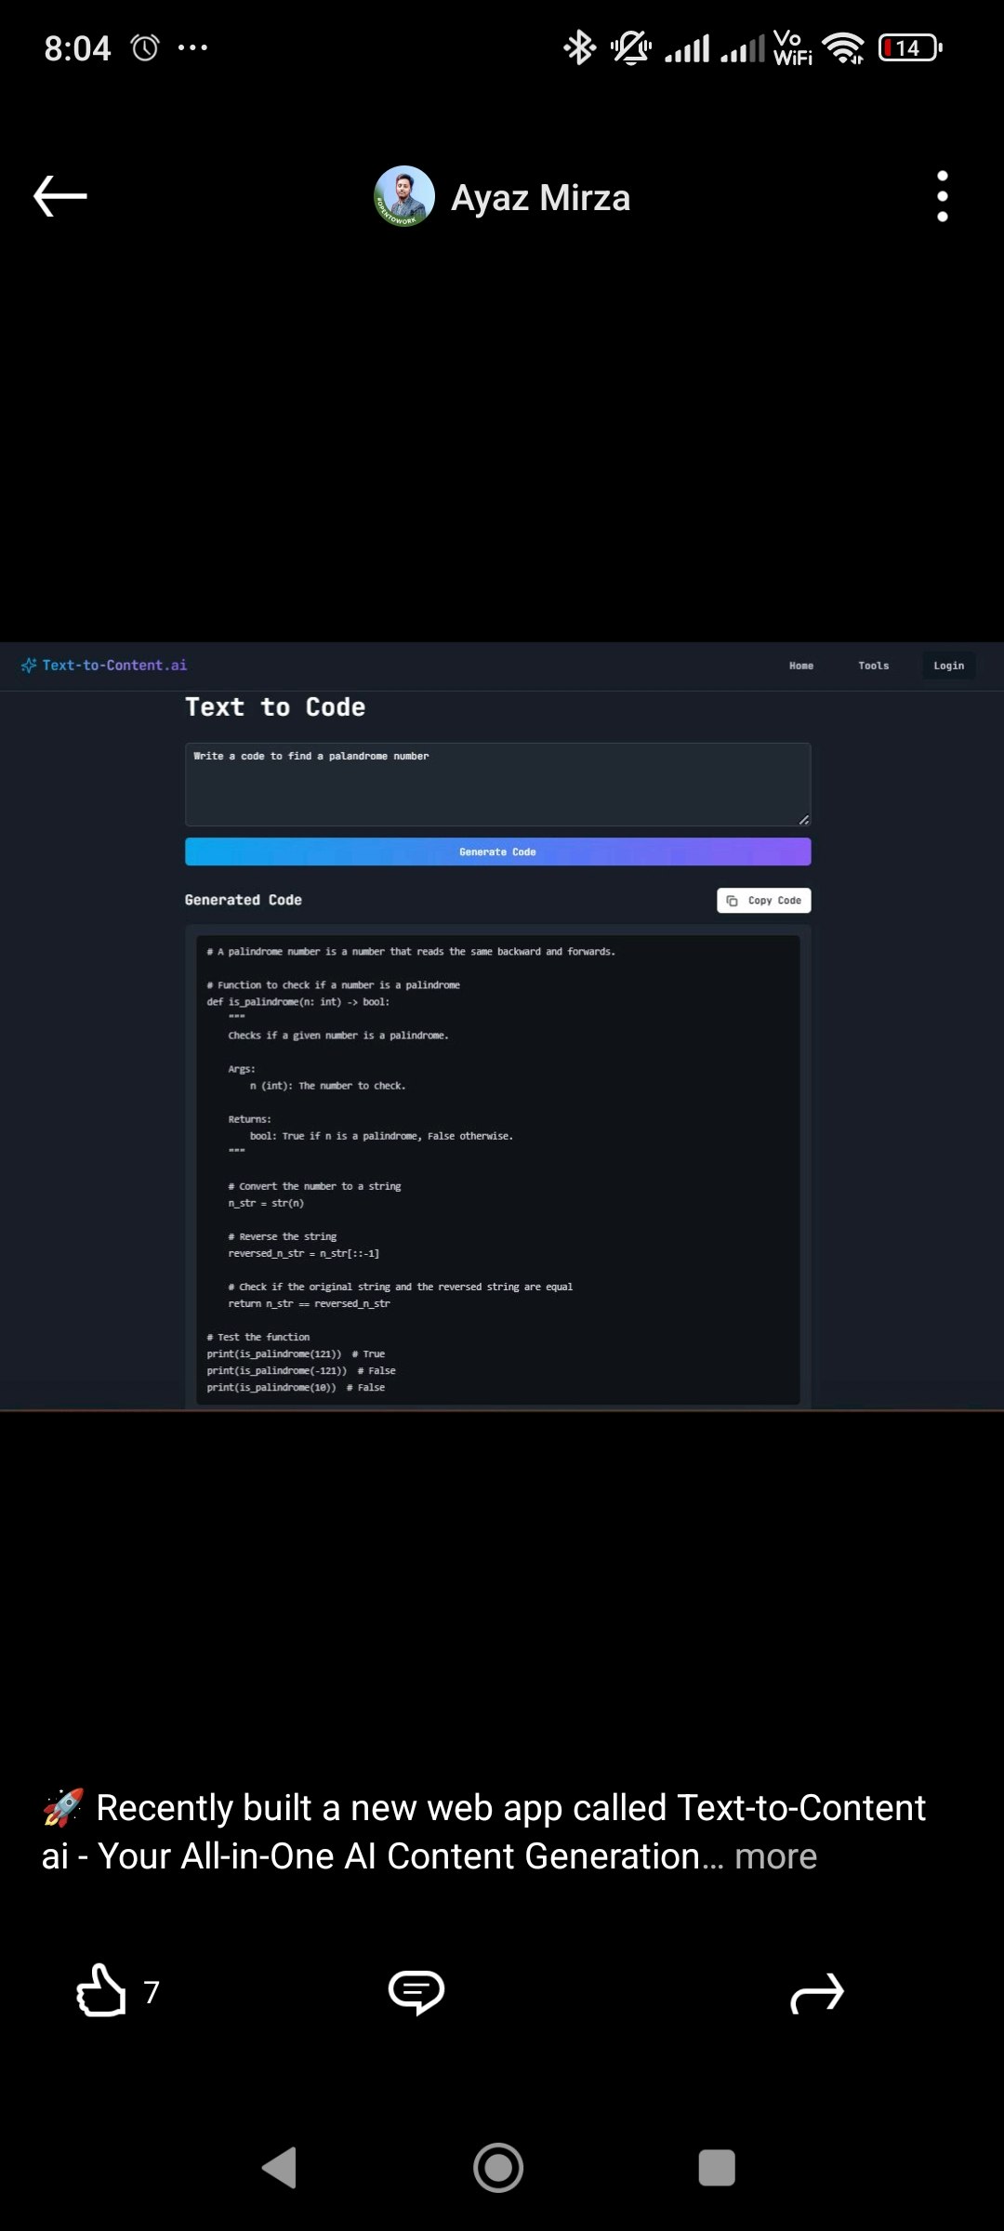This screenshot has width=1004, height=2231.
Task: Expand caption by tapping "more"
Action: (775, 1856)
